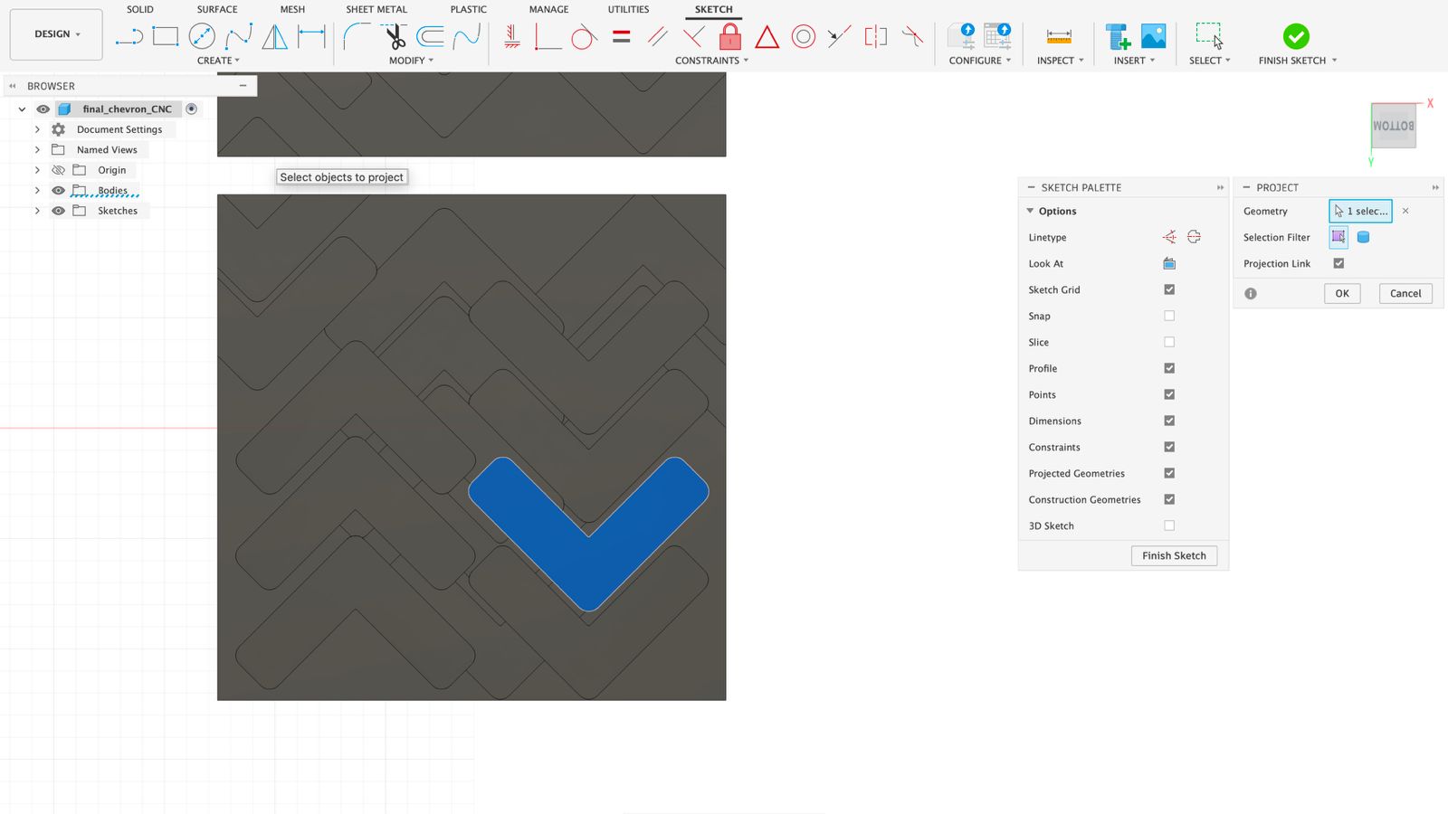This screenshot has height=814, width=1448.
Task: Click the Finish Sketch palette button
Action: [1173, 555]
